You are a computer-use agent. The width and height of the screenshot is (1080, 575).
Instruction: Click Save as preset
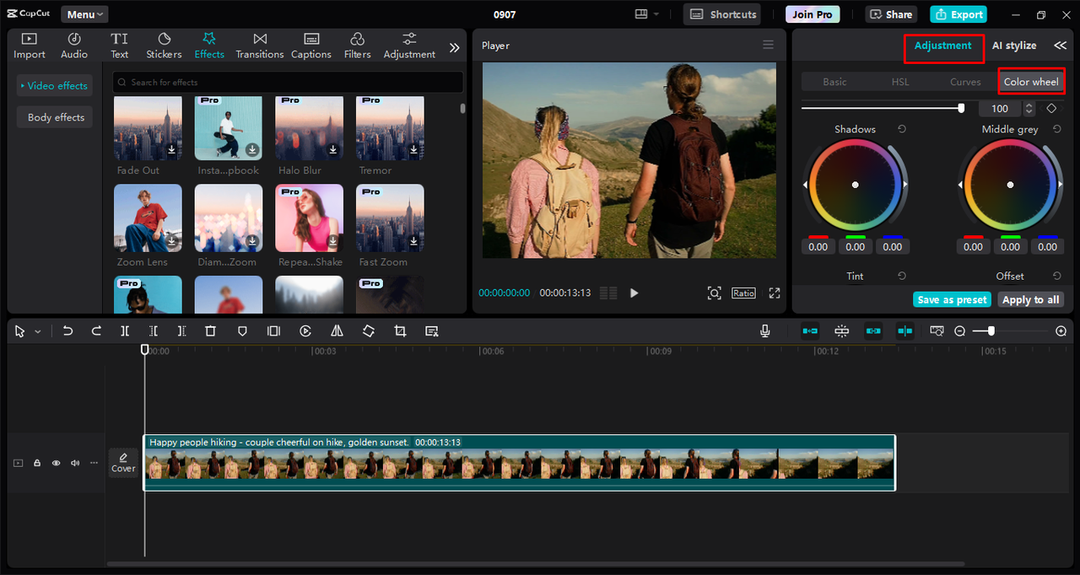click(952, 299)
